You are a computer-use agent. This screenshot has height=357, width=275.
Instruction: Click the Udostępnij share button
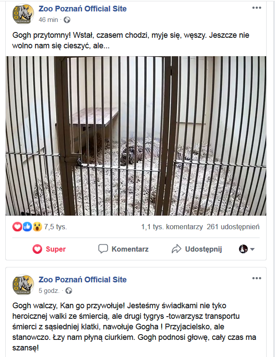pyautogui.click(x=197, y=249)
